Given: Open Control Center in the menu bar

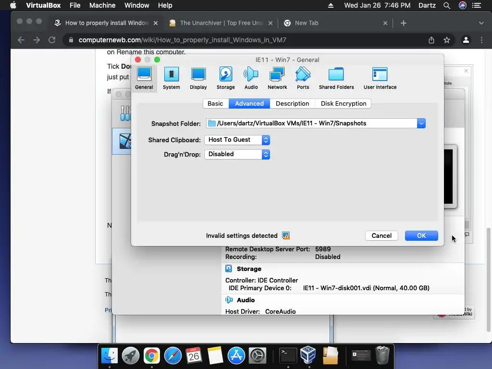Looking at the screenshot, I should tap(477, 5).
